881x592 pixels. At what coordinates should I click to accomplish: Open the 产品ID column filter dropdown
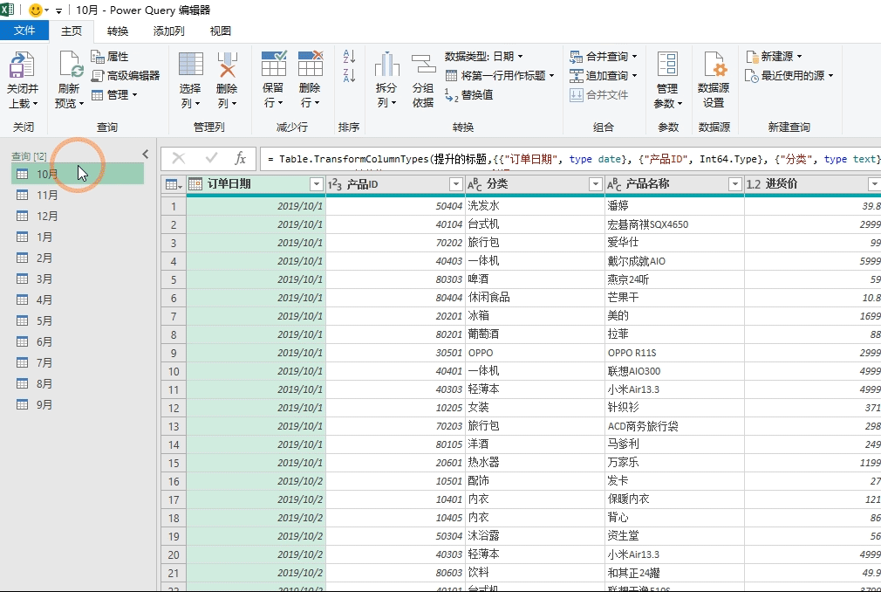(456, 184)
